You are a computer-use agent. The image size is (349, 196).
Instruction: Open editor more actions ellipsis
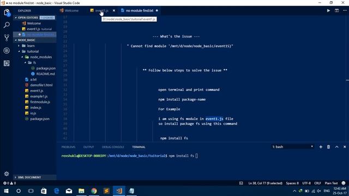click(x=345, y=10)
